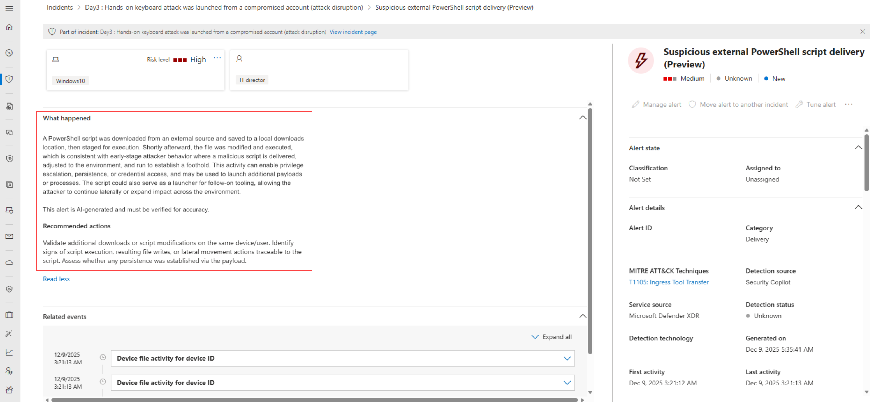
Task: Open the hamburger navigation menu
Action: (x=9, y=8)
